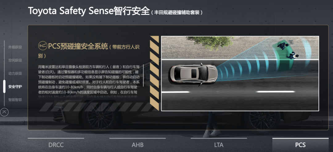Open the AHB tab
The image size is (333, 152).
(138, 145)
